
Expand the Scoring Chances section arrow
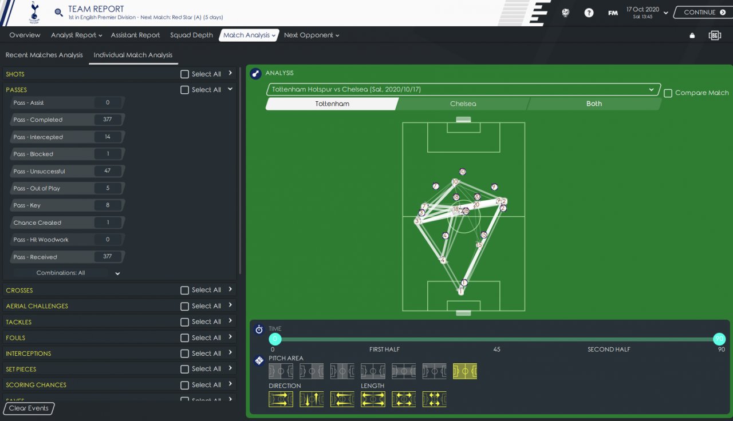(230, 384)
